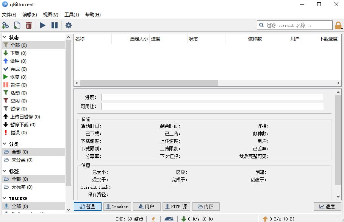The height and width of the screenshot is (222, 344).
Task: Click the add torrent file icon
Action: pos(17,25)
